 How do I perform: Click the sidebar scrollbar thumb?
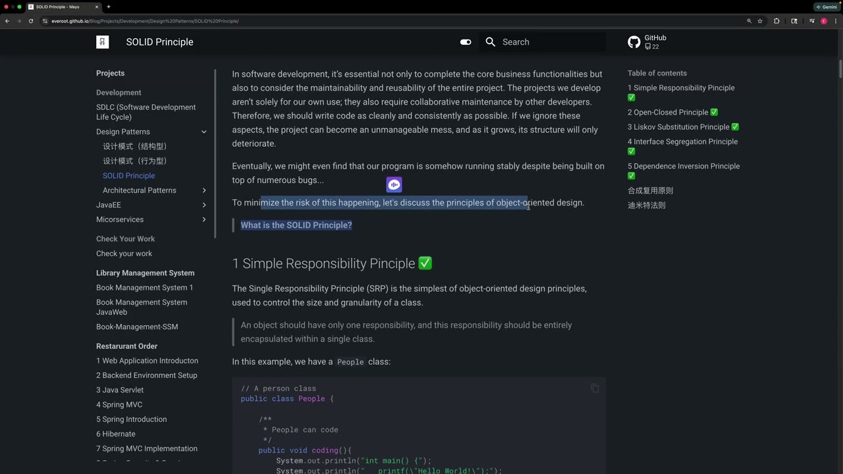pyautogui.click(x=215, y=155)
